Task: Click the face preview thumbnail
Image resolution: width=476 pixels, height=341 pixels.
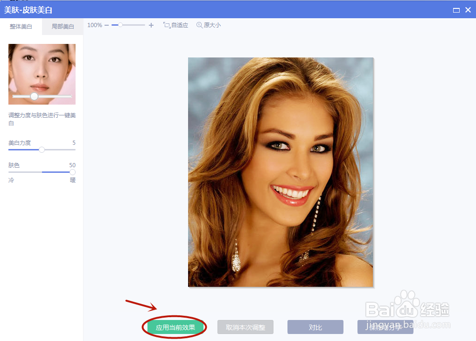Action: (x=42, y=74)
